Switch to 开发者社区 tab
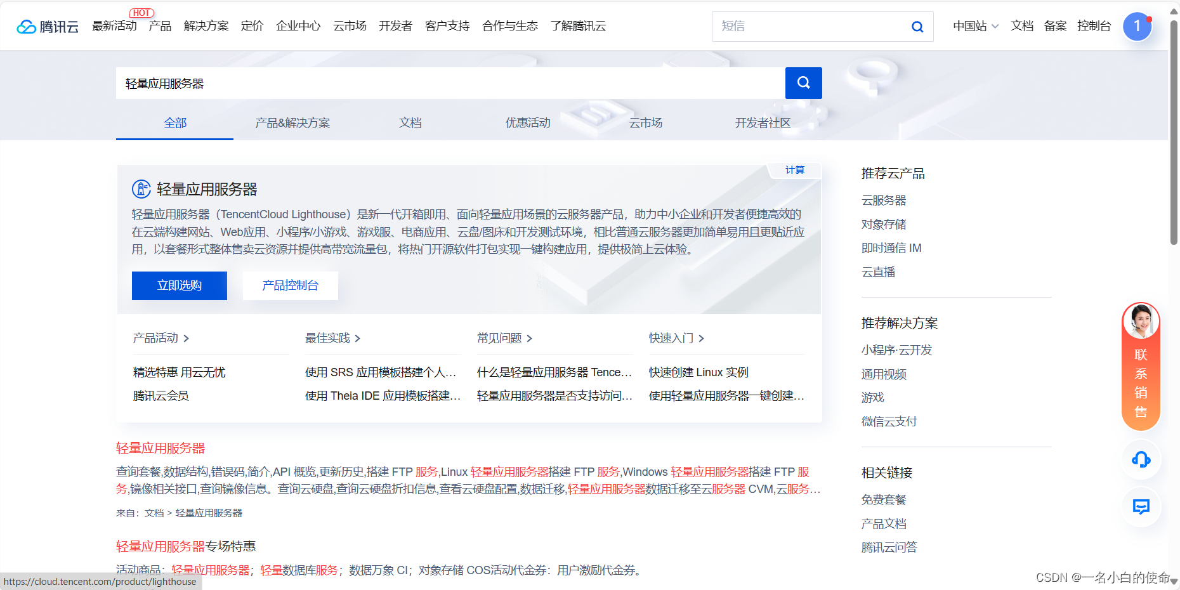The height and width of the screenshot is (590, 1180). pyautogui.click(x=763, y=123)
